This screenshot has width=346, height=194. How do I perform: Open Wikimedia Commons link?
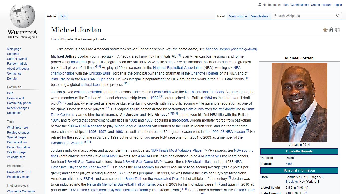[21, 191]
